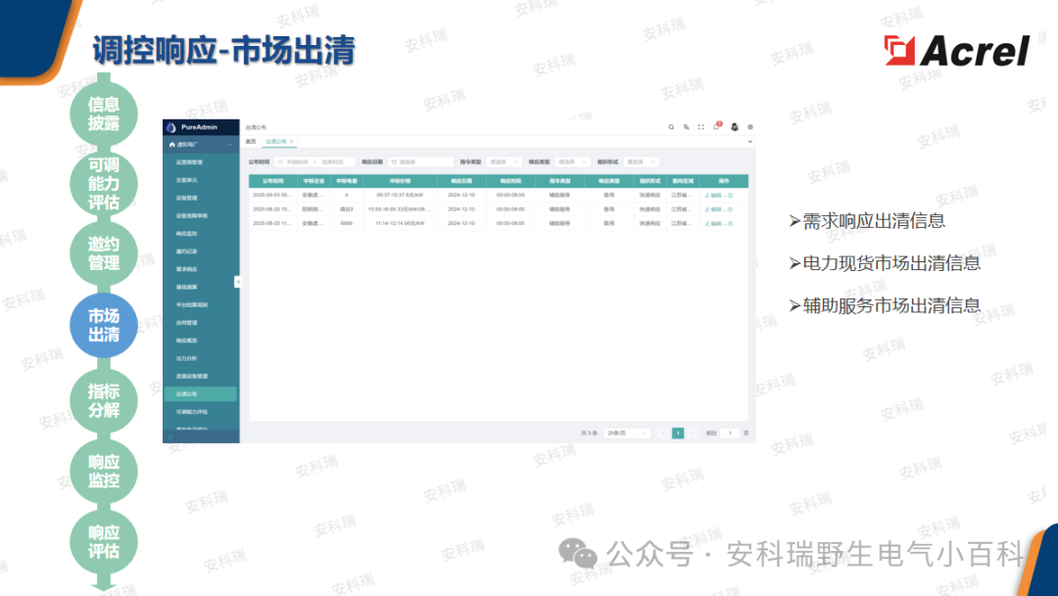This screenshot has width=1058, height=596.
Task: Open 资源设备管理 in the sidebar
Action: tap(192, 376)
